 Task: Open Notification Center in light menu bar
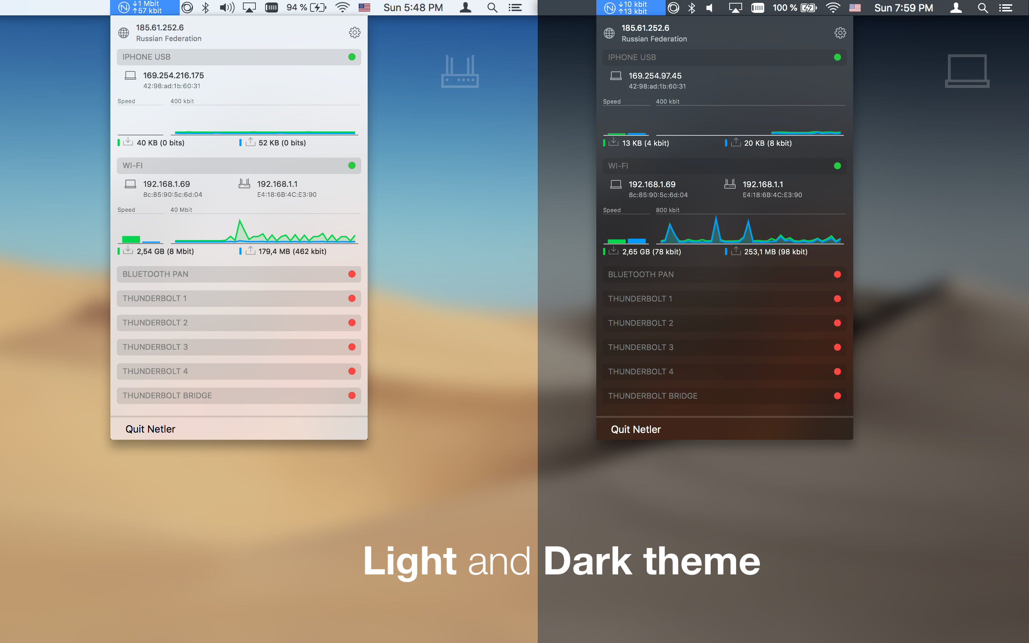pyautogui.click(x=515, y=7)
